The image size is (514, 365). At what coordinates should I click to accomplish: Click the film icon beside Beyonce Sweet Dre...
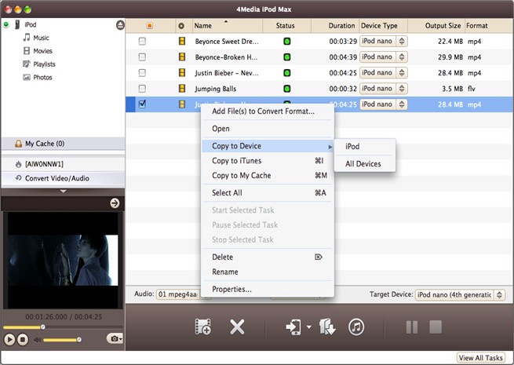point(182,42)
